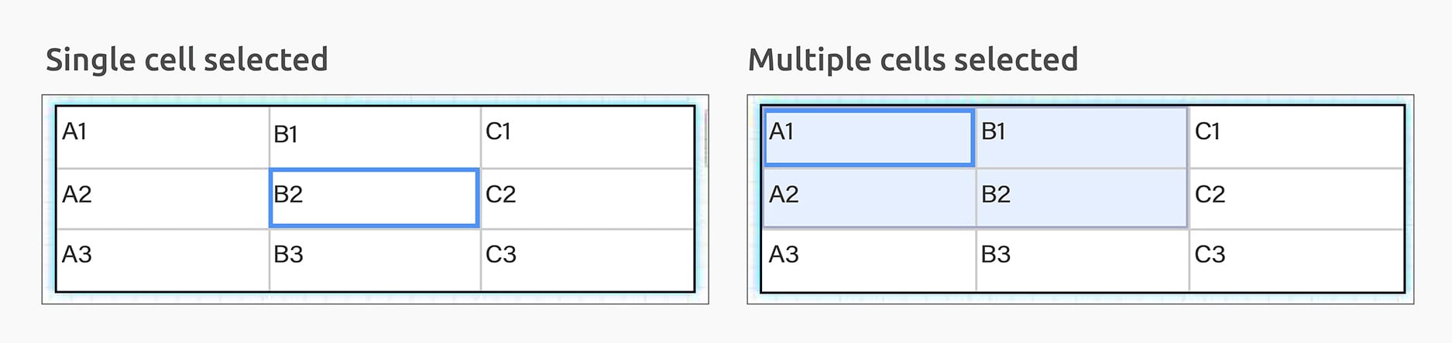Select cell C1 in single-cell table
This screenshot has width=1452, height=343.
(587, 138)
